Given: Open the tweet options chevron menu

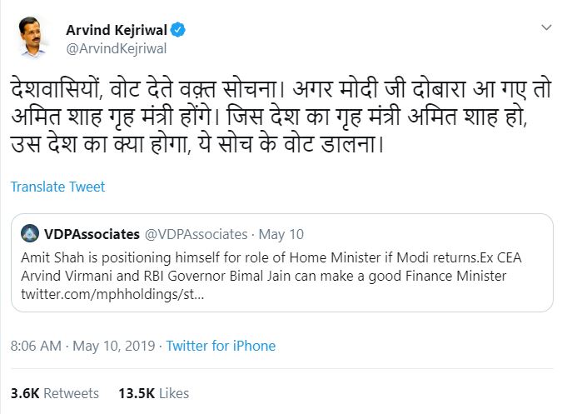Looking at the screenshot, I should tap(545, 27).
